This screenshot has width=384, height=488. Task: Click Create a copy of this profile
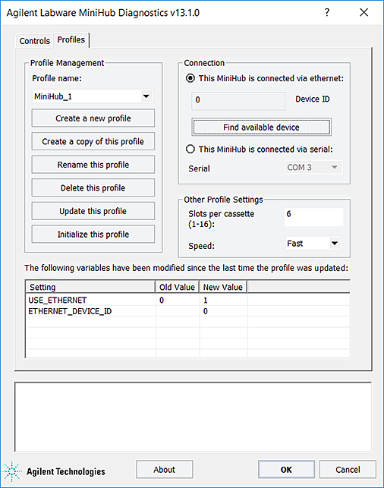coord(93,141)
